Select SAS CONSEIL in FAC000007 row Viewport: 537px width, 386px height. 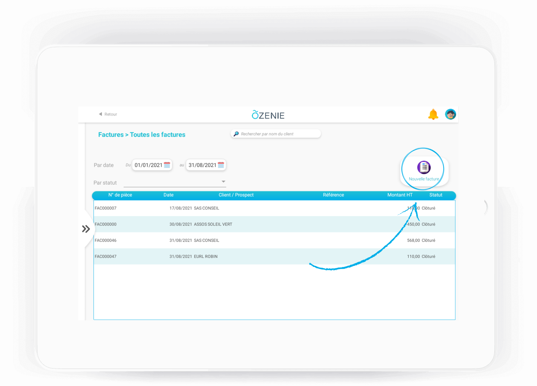tap(206, 208)
